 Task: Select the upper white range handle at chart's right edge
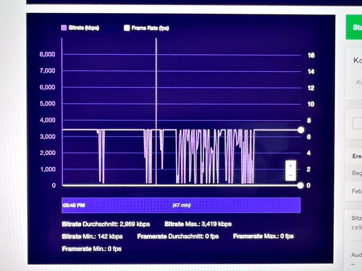coord(301,130)
